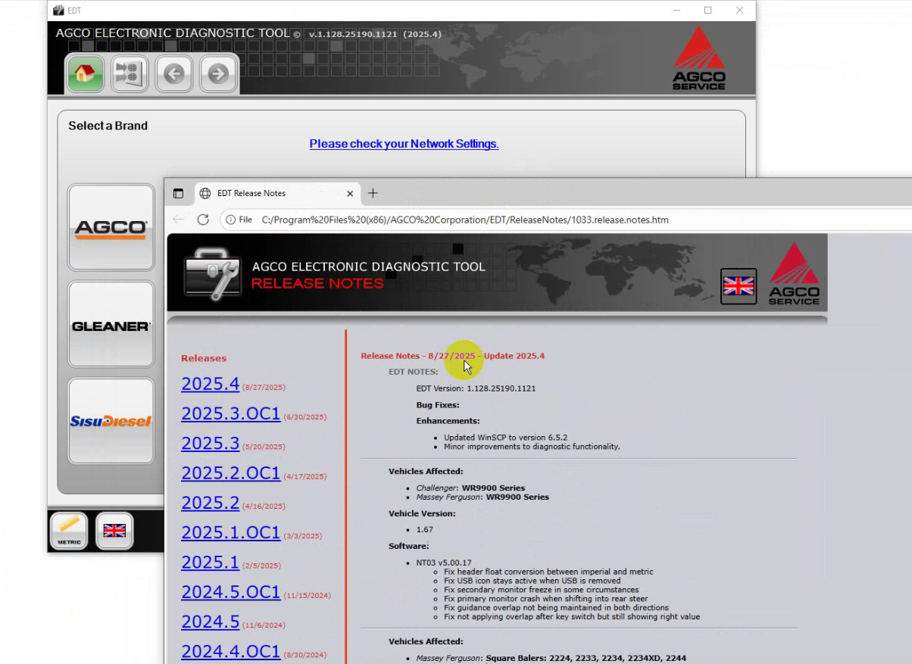Close the EDT Release Notes tab
This screenshot has width=912, height=664.
coord(350,193)
